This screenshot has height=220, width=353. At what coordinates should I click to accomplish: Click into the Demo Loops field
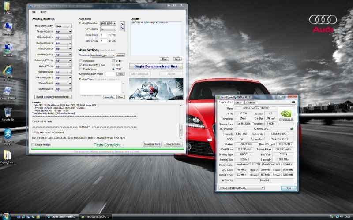[104, 35]
